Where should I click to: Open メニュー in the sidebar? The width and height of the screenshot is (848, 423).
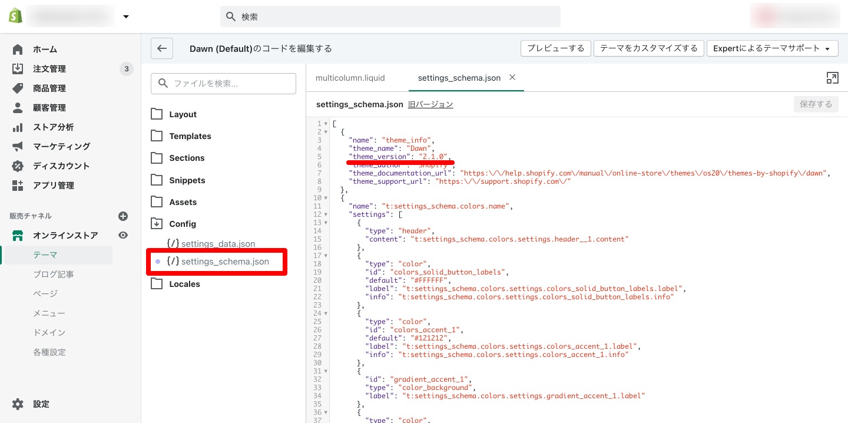(x=49, y=313)
